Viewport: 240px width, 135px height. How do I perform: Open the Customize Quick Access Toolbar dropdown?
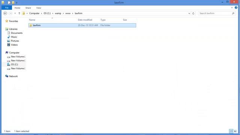coord(16,3)
